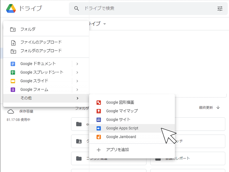This screenshot has height=172, width=229.
Task: Select その他 menu entry
Action: 46,98
